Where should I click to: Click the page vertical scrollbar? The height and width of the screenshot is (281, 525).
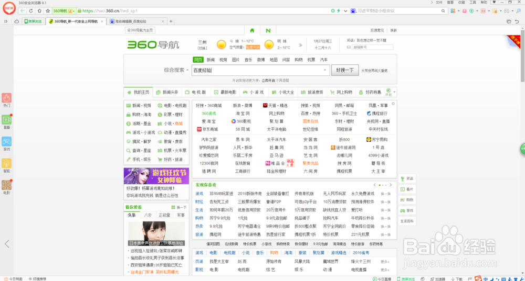pyautogui.click(x=523, y=55)
